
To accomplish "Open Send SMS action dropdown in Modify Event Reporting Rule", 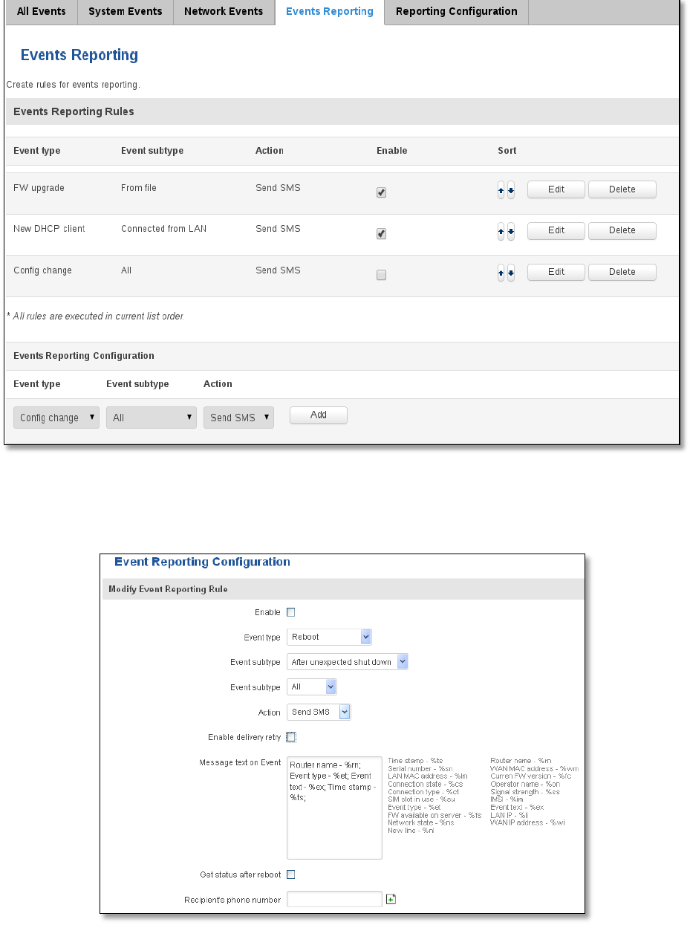I will pyautogui.click(x=319, y=712).
